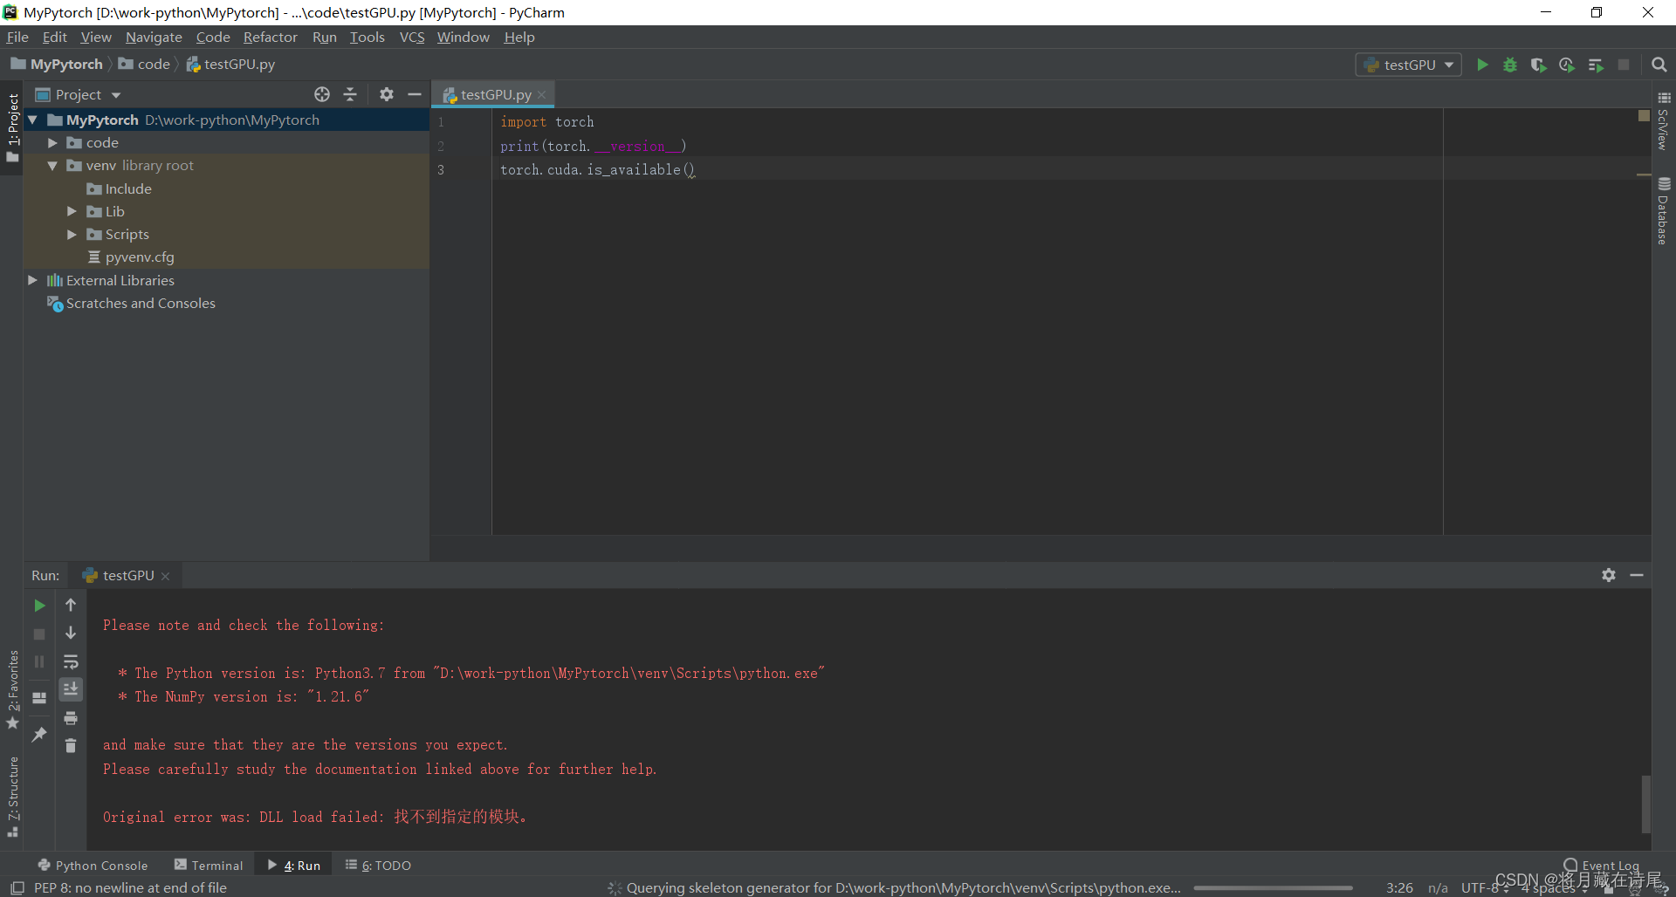The height and width of the screenshot is (897, 1676).
Task: Expand the Lib folder
Action: coord(72,211)
